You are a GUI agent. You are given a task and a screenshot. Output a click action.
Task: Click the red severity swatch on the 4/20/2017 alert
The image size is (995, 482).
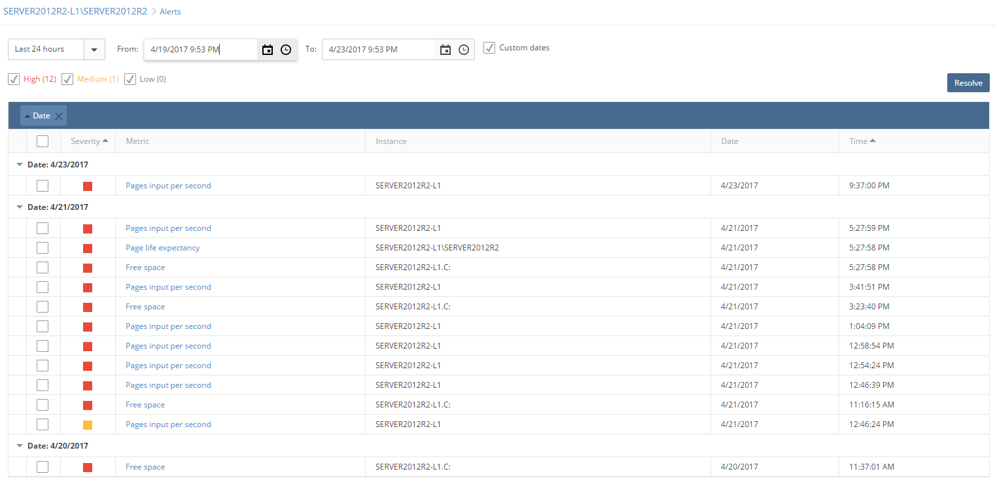[87, 466]
